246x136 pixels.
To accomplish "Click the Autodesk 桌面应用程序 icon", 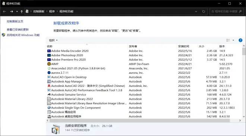I will (49, 116).
